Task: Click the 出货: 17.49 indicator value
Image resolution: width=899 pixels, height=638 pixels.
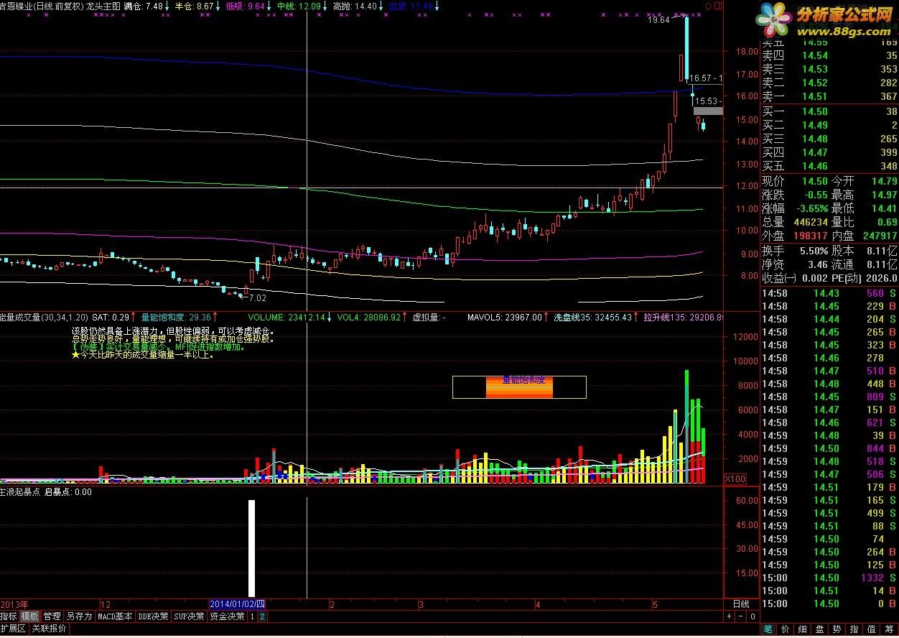Action: pyautogui.click(x=411, y=6)
